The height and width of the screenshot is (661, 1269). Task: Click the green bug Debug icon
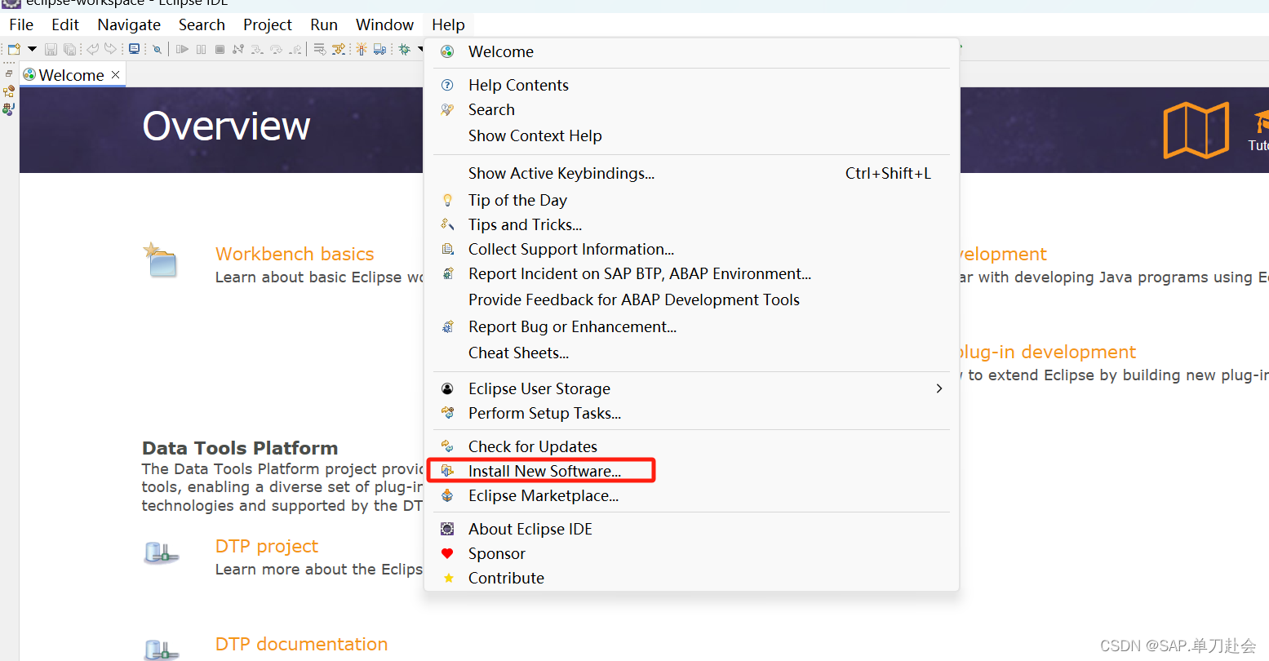coord(404,49)
